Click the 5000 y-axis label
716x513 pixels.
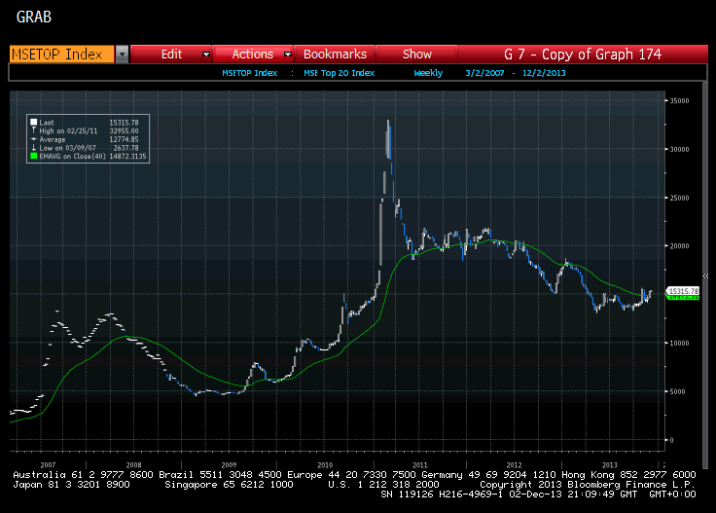tap(678, 391)
